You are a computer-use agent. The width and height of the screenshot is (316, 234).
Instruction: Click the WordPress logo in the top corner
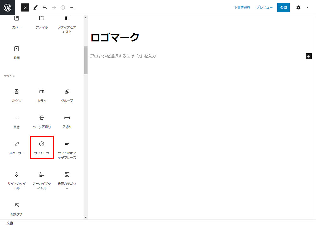pyautogui.click(x=7, y=8)
